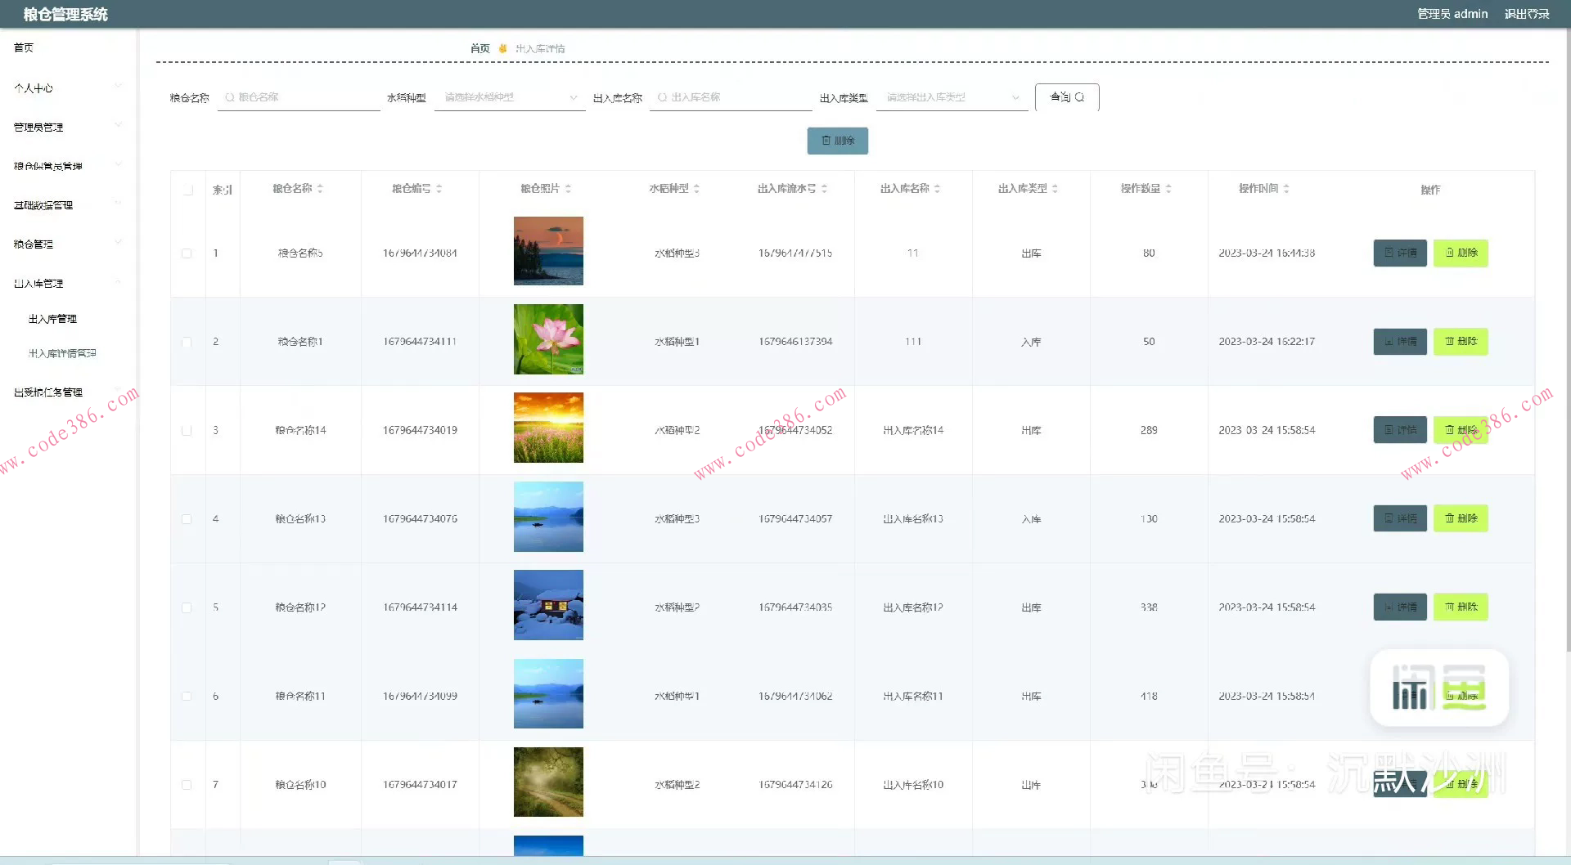Open 出入库管理 submenu item
This screenshot has width=1571, height=865.
(x=52, y=319)
